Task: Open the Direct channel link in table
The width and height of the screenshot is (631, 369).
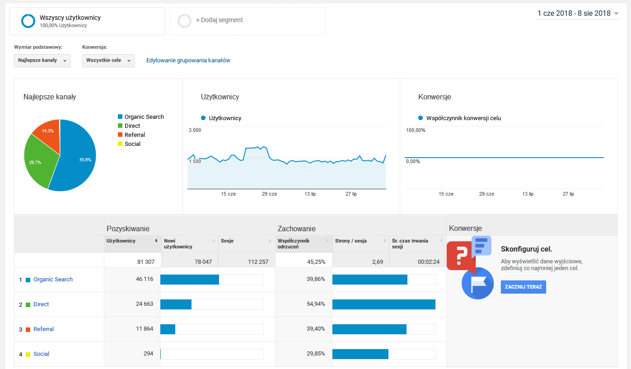Action: [x=41, y=304]
